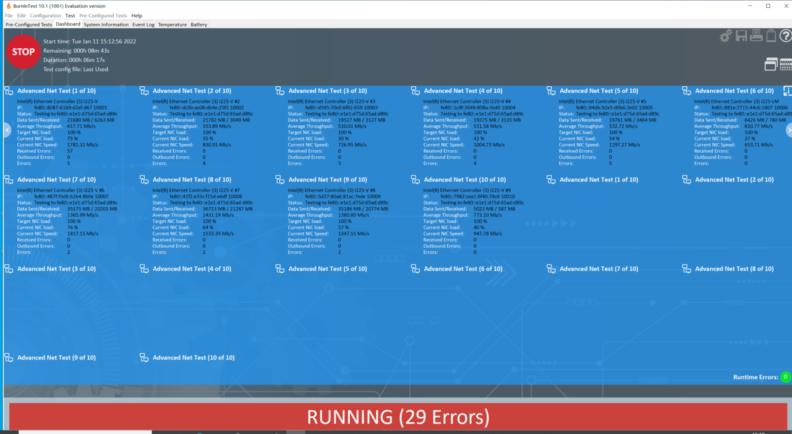Select the Dashboard tab

(x=68, y=24)
